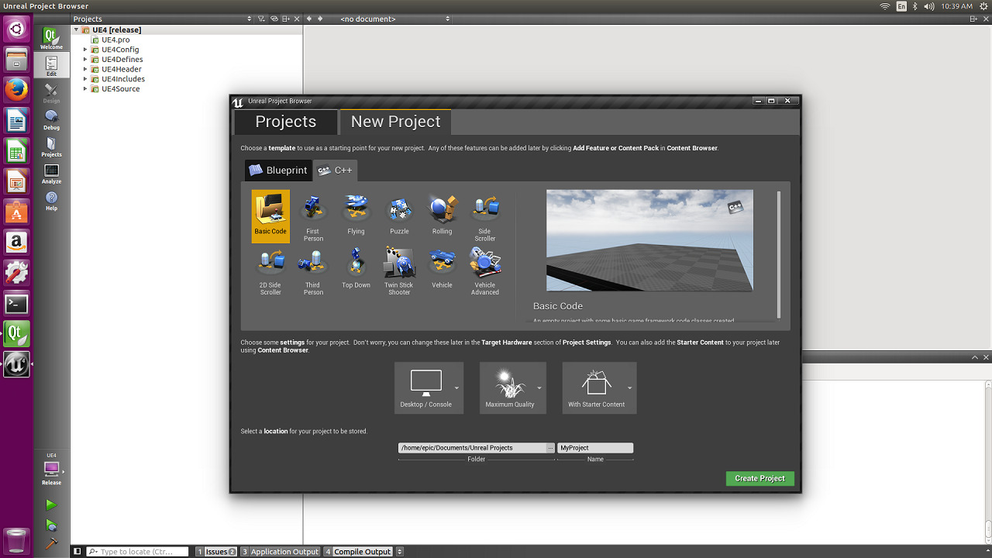Expand the UE4Defines tree node
This screenshot has width=992, height=558.
[86, 60]
